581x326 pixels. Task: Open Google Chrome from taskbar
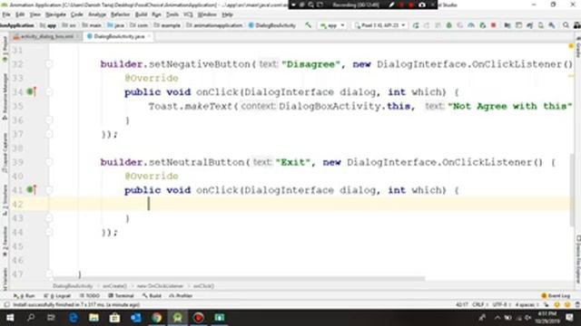[x=157, y=318]
